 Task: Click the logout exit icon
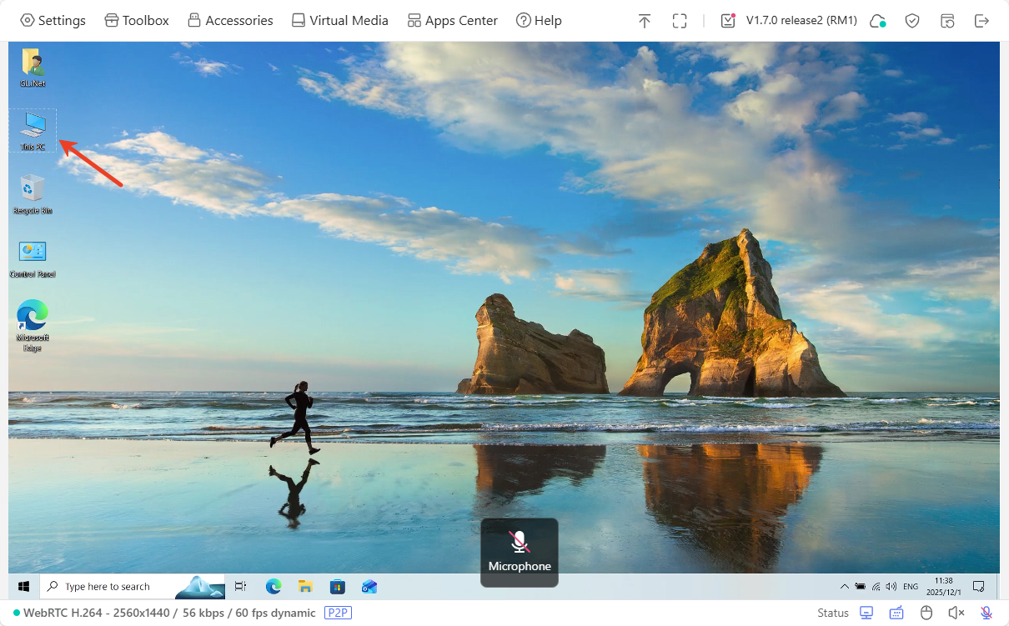pyautogui.click(x=982, y=21)
